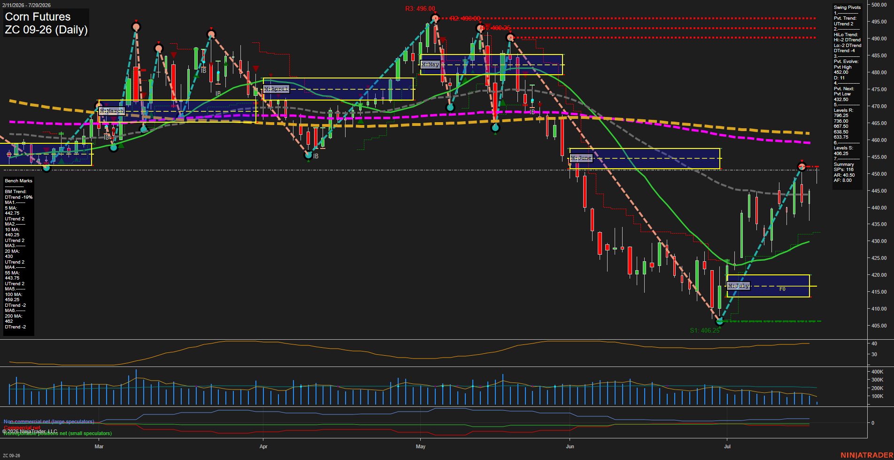Image resolution: width=894 pixels, height=460 pixels.
Task: Select the M:March monthly range label
Action: pyautogui.click(x=112, y=111)
